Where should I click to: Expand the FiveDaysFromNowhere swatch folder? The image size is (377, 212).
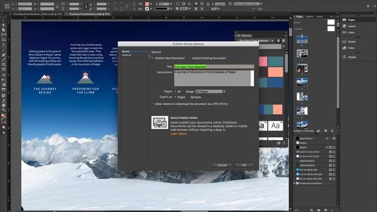point(295,183)
